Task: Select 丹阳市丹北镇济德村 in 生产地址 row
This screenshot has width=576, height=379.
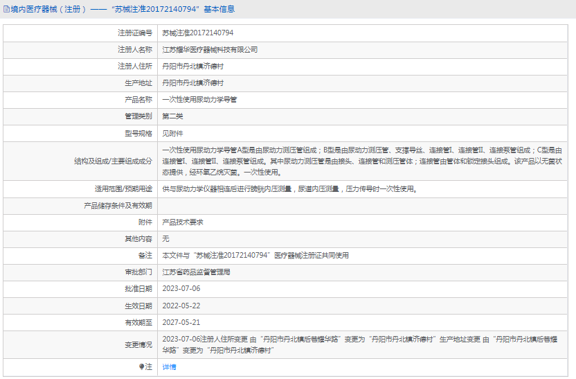Action: click(x=193, y=82)
